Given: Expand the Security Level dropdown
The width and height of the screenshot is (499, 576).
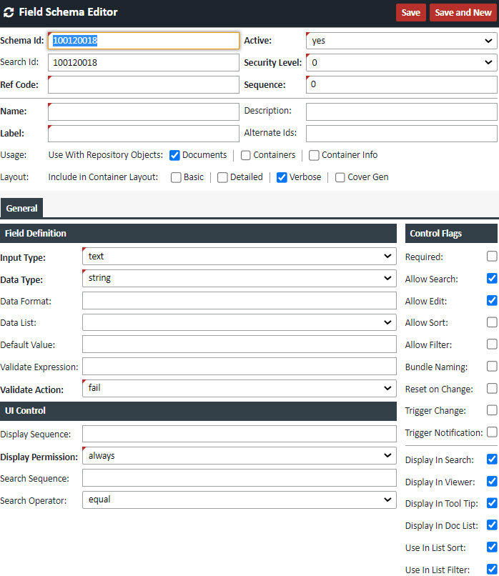Looking at the screenshot, I should pos(401,63).
